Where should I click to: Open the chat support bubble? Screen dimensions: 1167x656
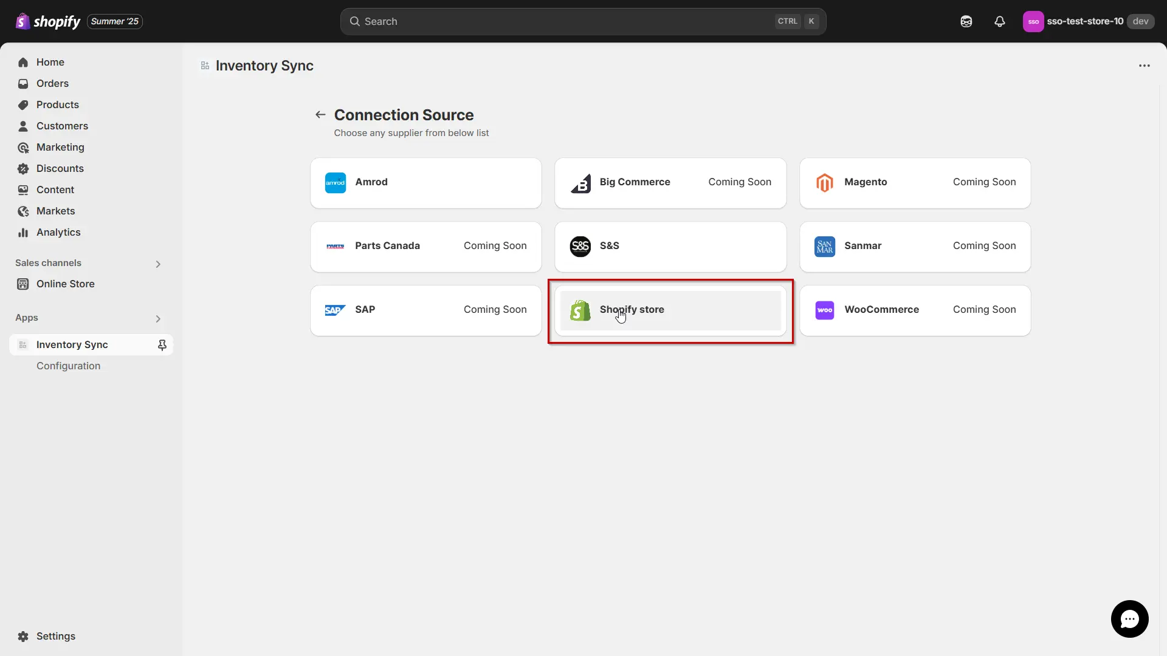click(1129, 618)
